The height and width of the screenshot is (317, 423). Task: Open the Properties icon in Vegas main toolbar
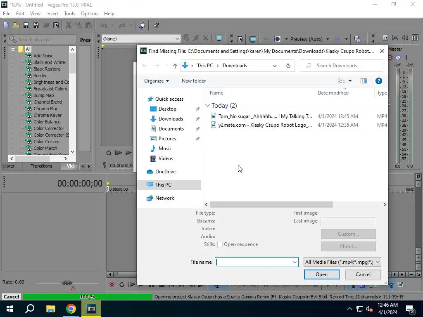pos(56,25)
